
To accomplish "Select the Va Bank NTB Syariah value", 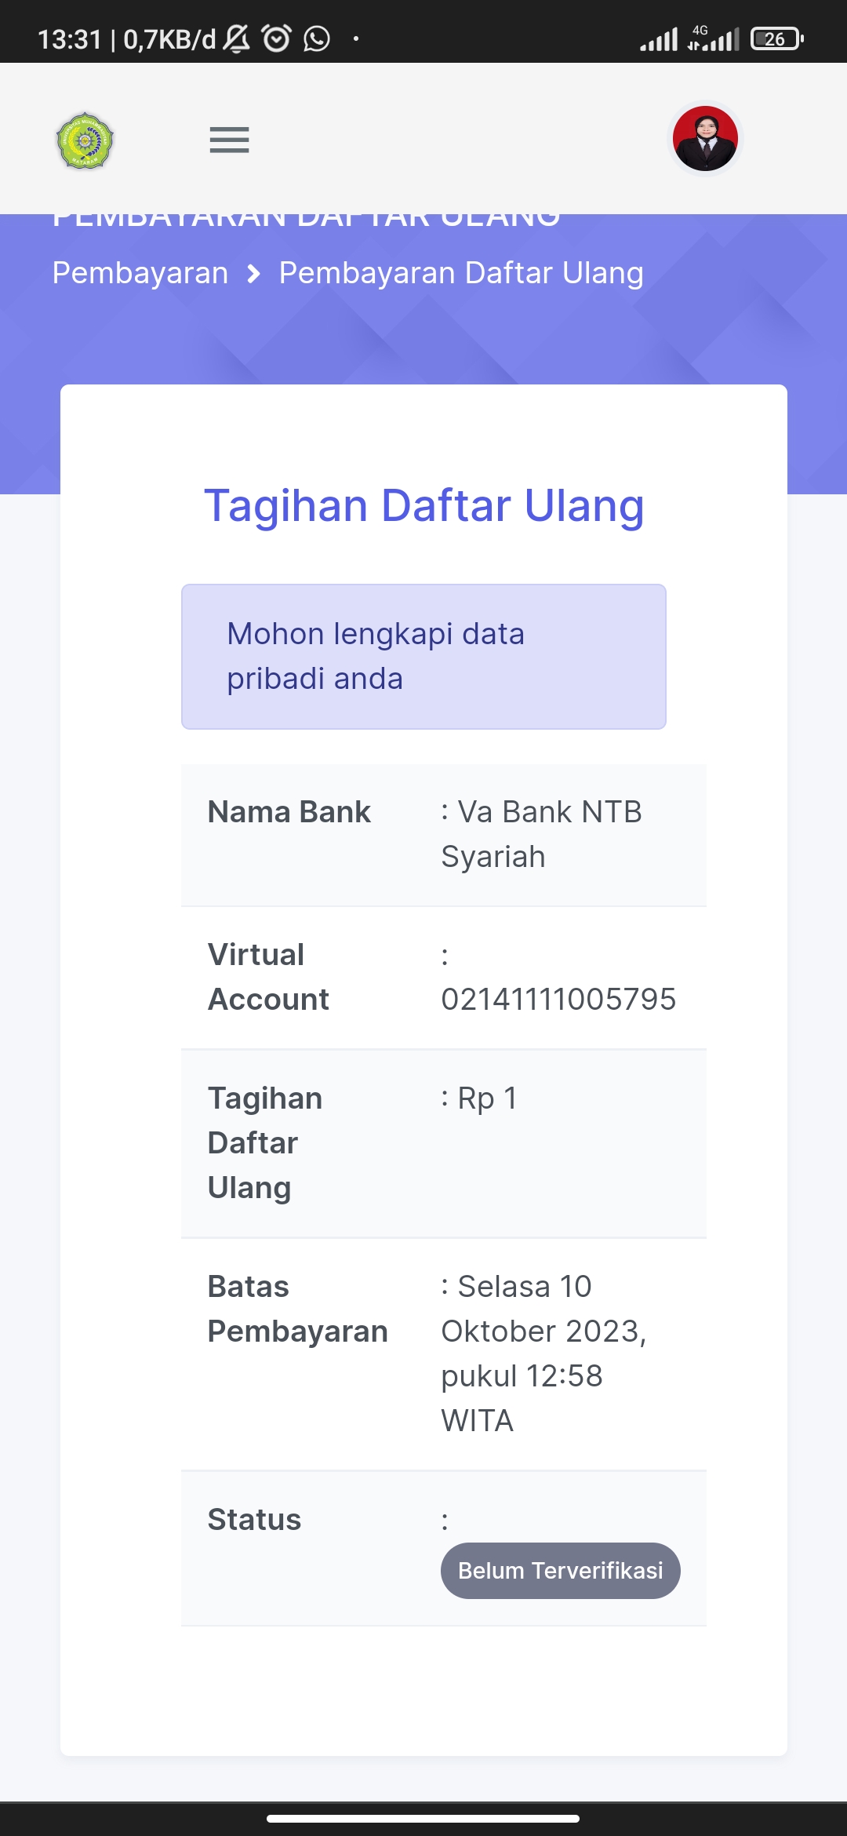I will pyautogui.click(x=541, y=834).
